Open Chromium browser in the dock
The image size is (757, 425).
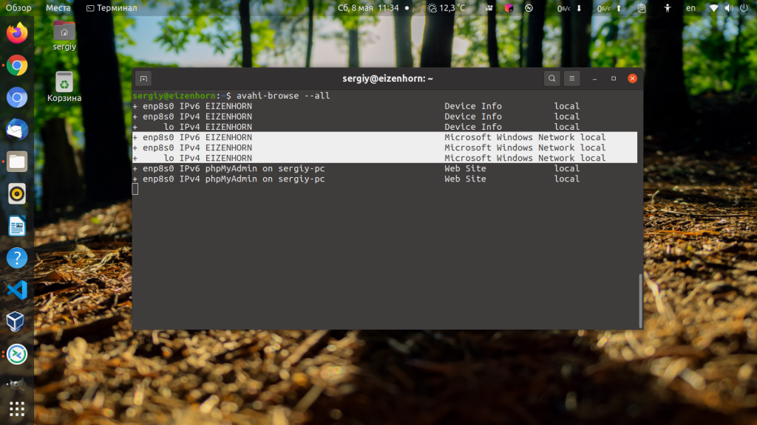(17, 97)
